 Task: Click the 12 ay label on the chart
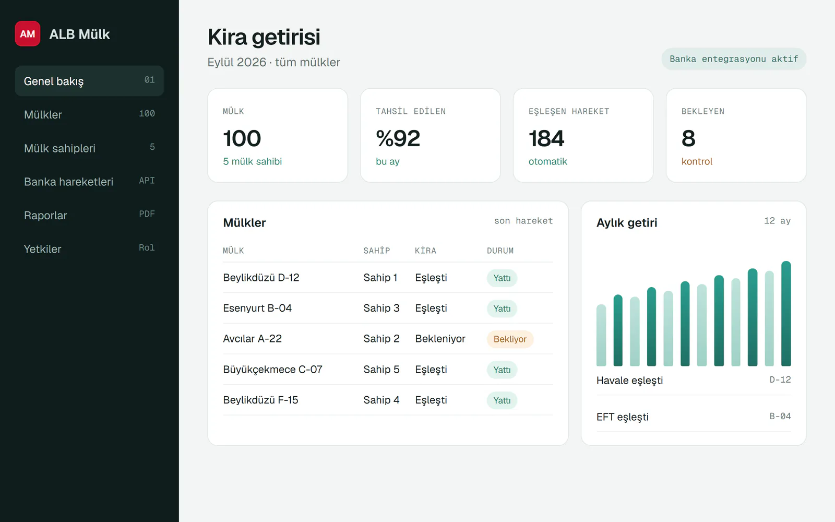[778, 221]
